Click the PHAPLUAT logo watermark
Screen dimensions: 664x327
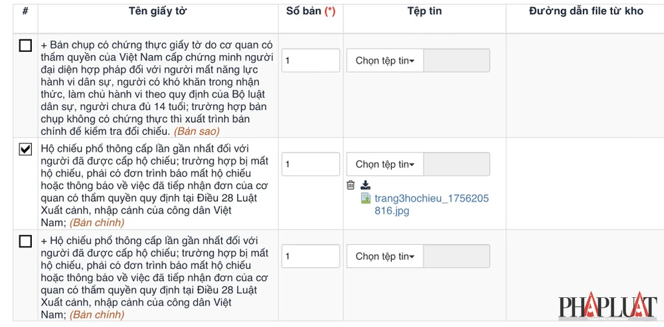(x=607, y=307)
